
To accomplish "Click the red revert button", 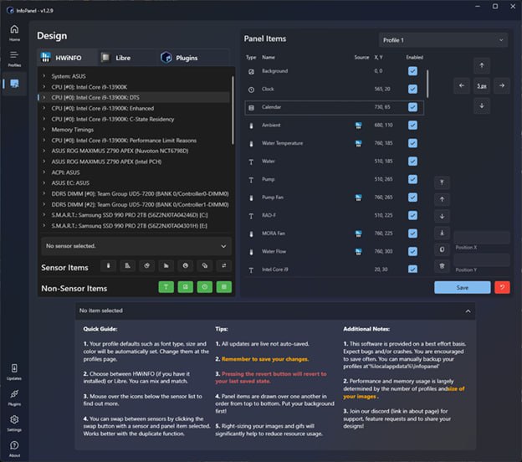I will click(x=502, y=287).
